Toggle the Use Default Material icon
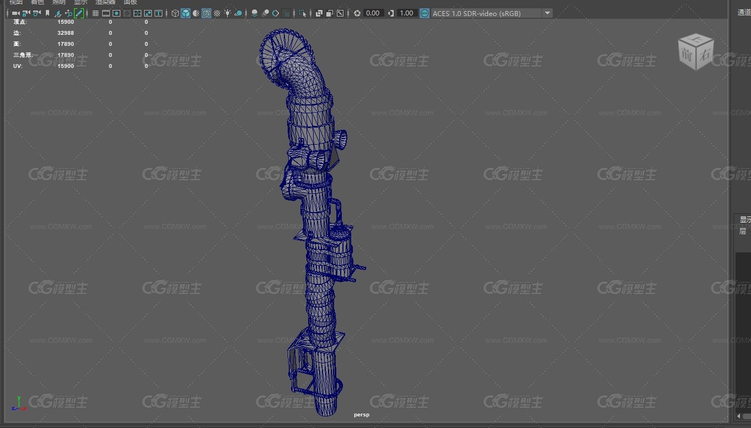This screenshot has height=428, width=751. [x=196, y=13]
